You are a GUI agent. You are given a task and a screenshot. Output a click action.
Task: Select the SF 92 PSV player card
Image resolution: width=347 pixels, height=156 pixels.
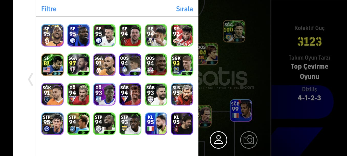point(182,35)
